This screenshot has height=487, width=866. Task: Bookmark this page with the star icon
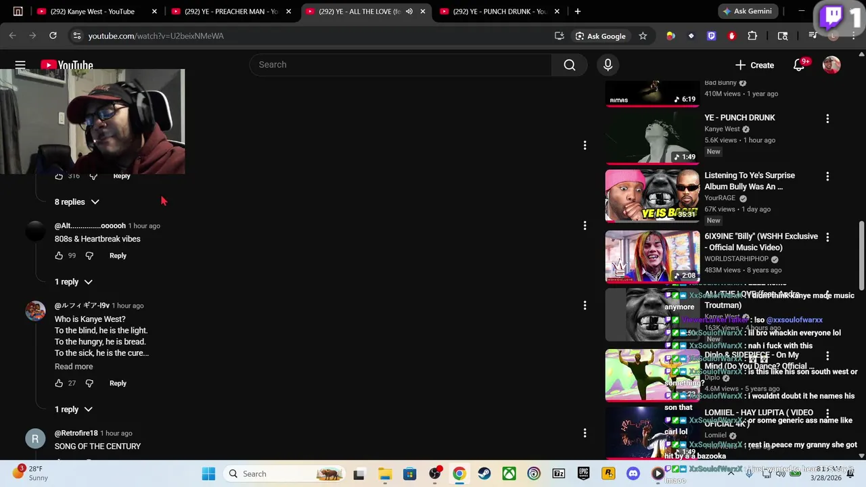(x=643, y=36)
